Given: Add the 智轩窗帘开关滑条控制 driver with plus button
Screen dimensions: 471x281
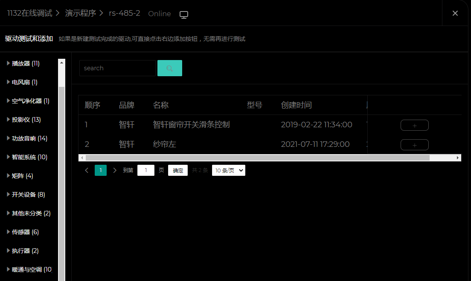Looking at the screenshot, I should 414,125.
